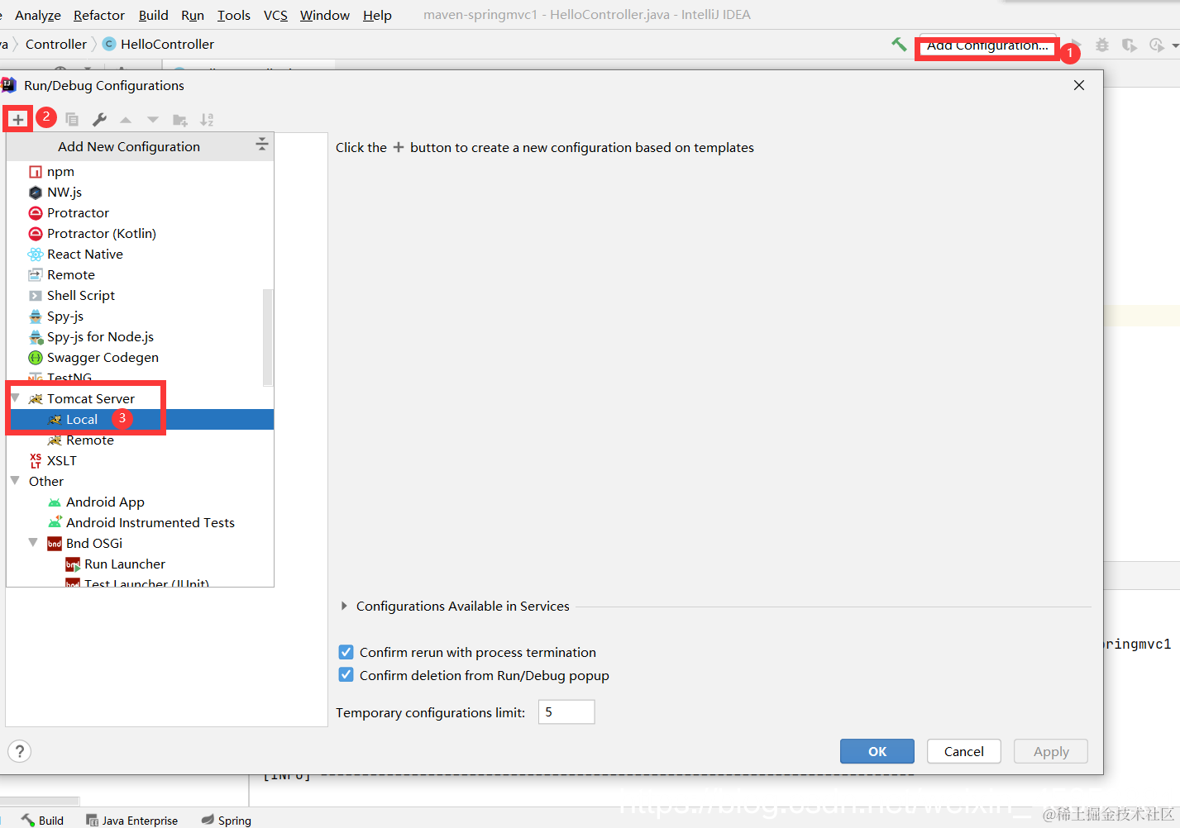Screen dimensions: 1180x828
Task: Click the Move Down arrow icon
Action: [x=152, y=120]
